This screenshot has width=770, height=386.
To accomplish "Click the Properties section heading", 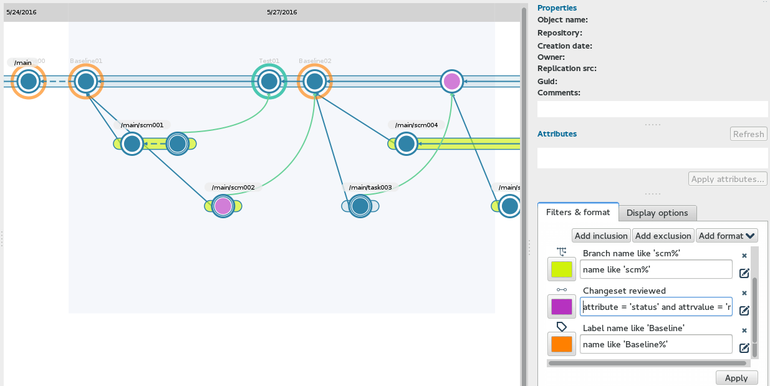I will 557,8.
